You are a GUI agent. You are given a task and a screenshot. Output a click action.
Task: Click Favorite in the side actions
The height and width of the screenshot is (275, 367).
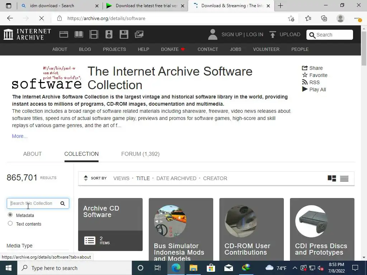point(315,75)
